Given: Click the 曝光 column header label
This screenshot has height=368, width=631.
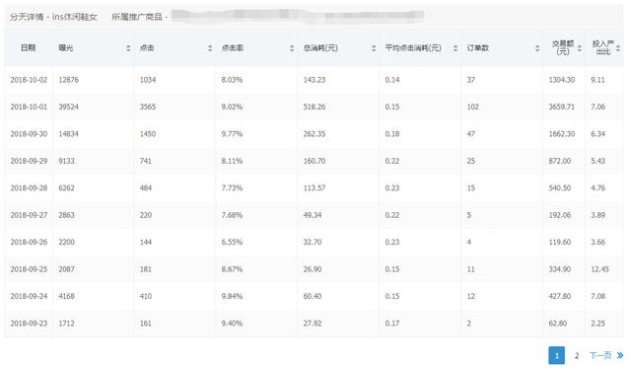Looking at the screenshot, I should 66,48.
